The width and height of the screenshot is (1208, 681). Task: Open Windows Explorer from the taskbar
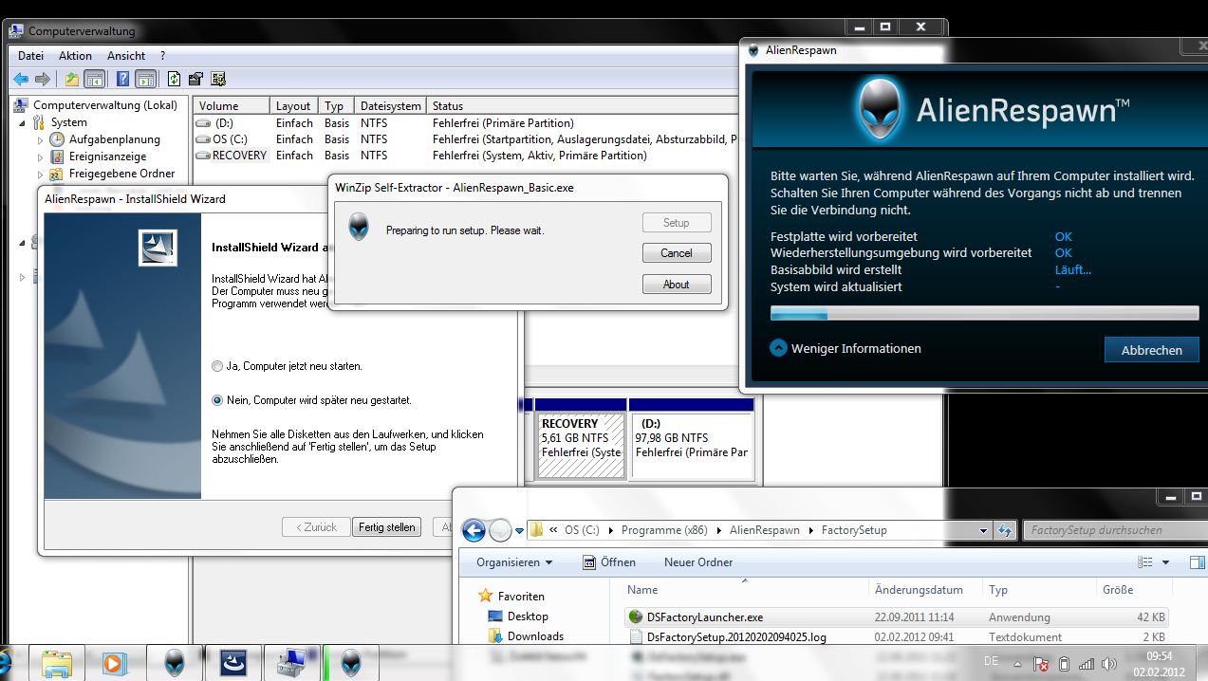tap(57, 662)
